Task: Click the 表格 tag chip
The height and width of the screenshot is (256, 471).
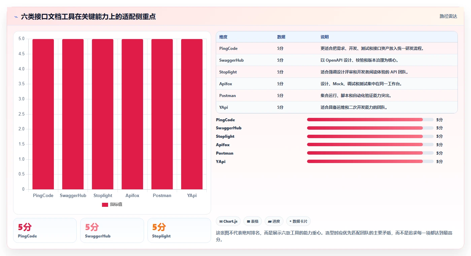Action: coord(253,221)
